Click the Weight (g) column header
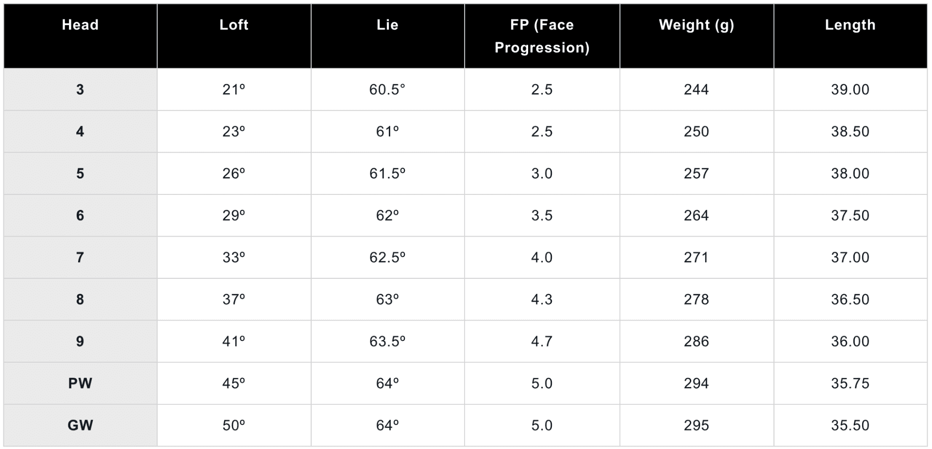The height and width of the screenshot is (449, 932). click(x=697, y=25)
